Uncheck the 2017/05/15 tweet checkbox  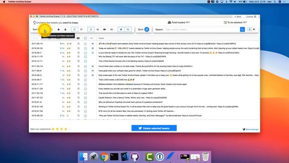pos(85,44)
